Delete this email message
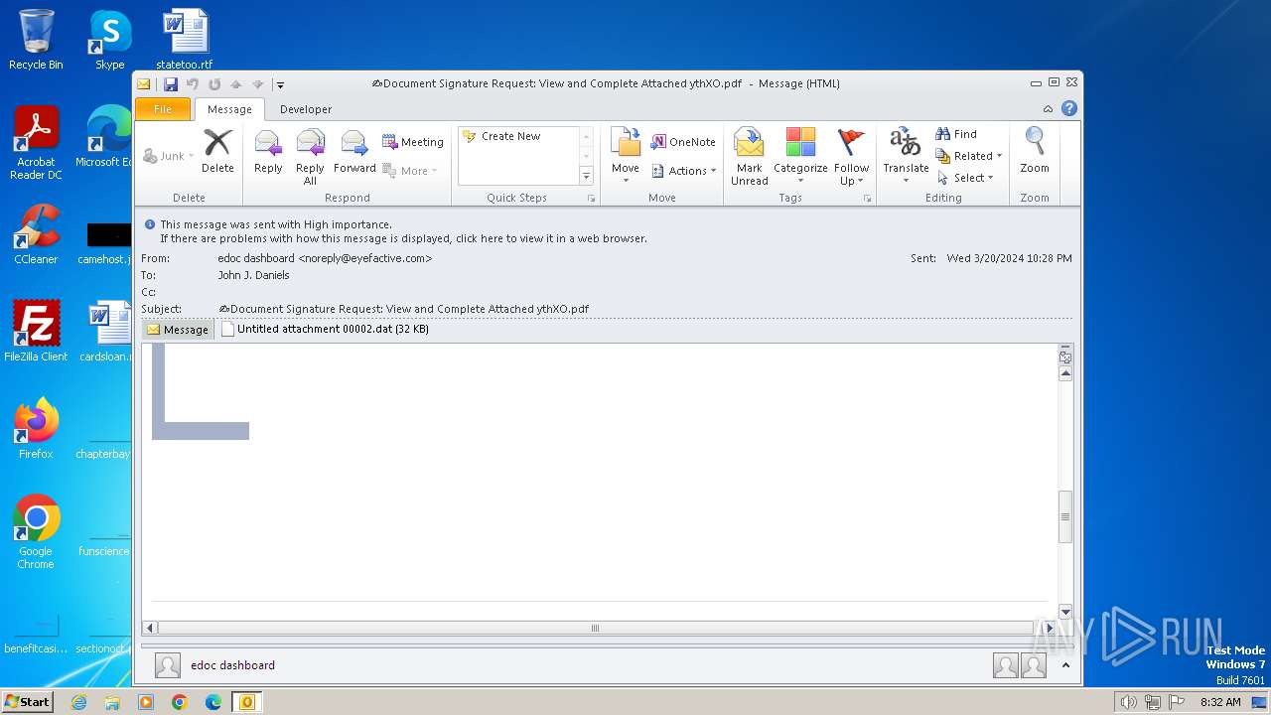The height and width of the screenshot is (715, 1271). click(x=217, y=152)
